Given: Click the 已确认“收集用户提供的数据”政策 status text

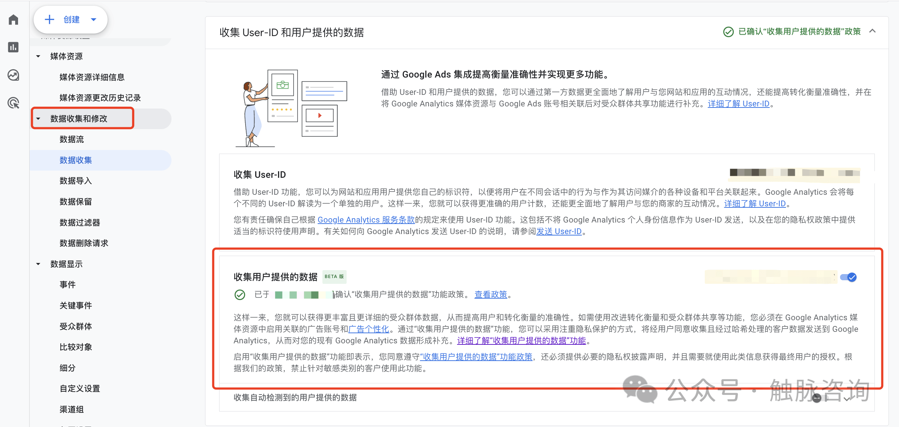Looking at the screenshot, I should pos(799,32).
